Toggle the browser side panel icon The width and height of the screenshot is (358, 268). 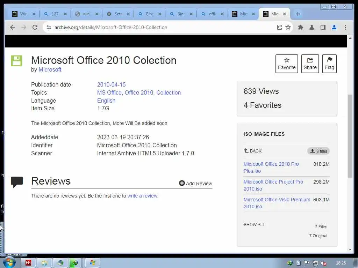click(x=323, y=27)
